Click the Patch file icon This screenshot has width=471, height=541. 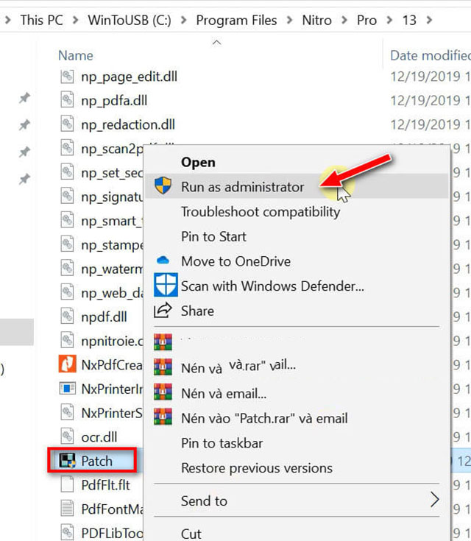[x=68, y=462]
